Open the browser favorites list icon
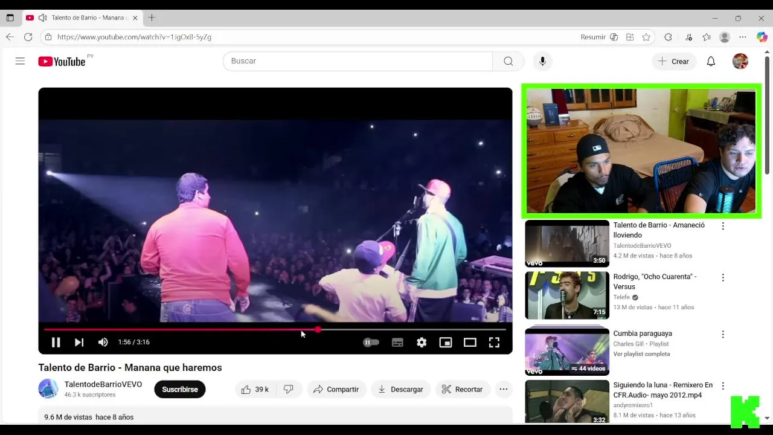The height and width of the screenshot is (435, 773). (707, 37)
